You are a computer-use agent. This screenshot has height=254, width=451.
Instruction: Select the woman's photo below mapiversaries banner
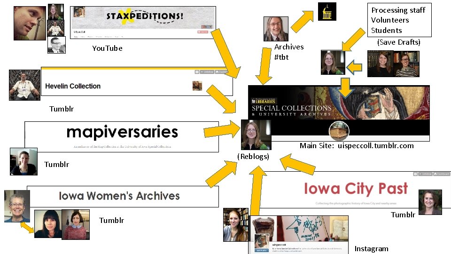coord(23,161)
